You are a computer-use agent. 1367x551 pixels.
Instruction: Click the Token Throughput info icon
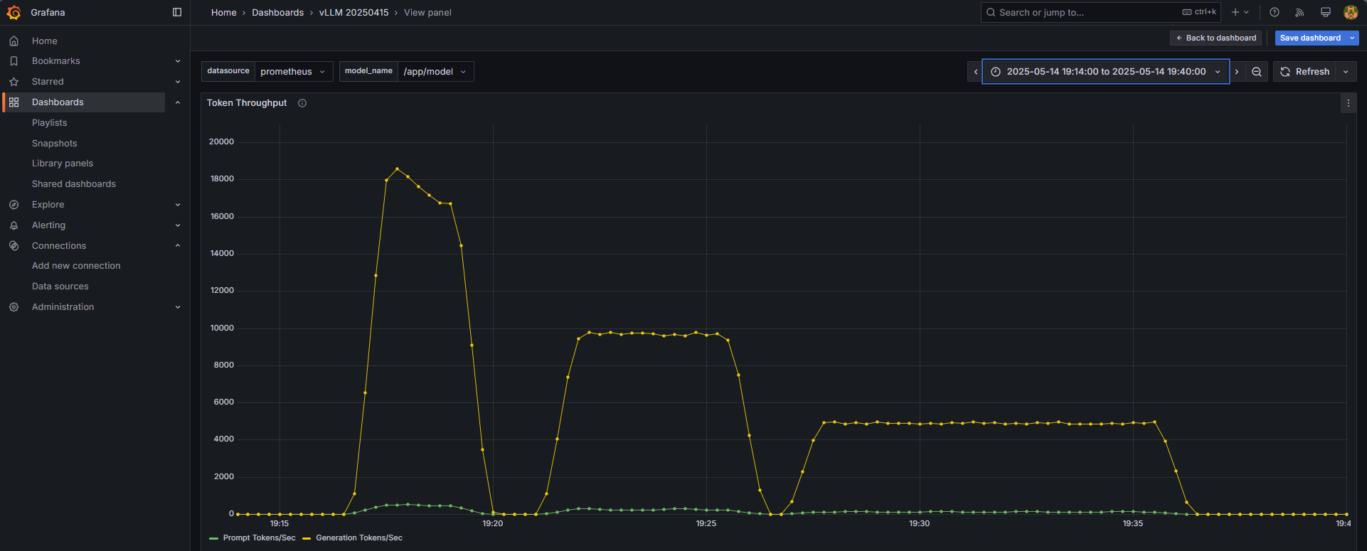click(302, 103)
